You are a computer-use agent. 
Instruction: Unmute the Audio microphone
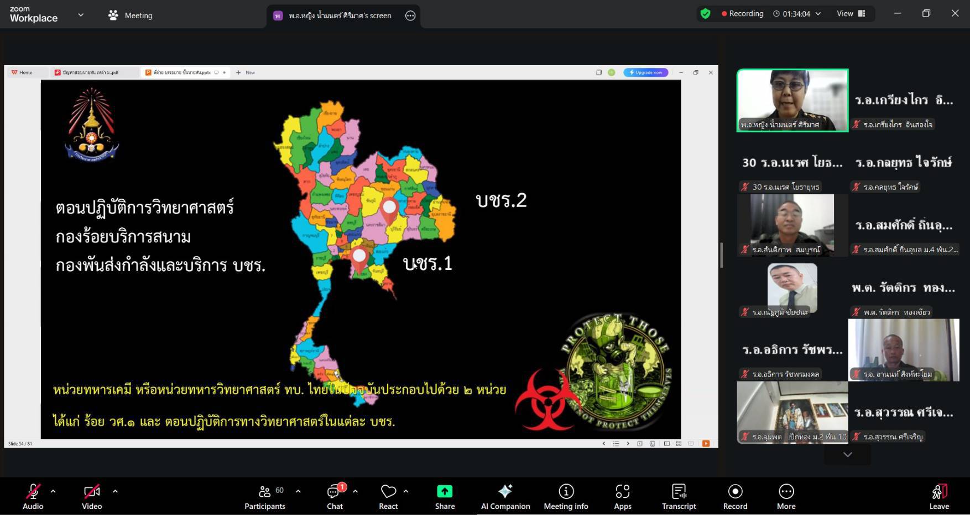point(33,497)
